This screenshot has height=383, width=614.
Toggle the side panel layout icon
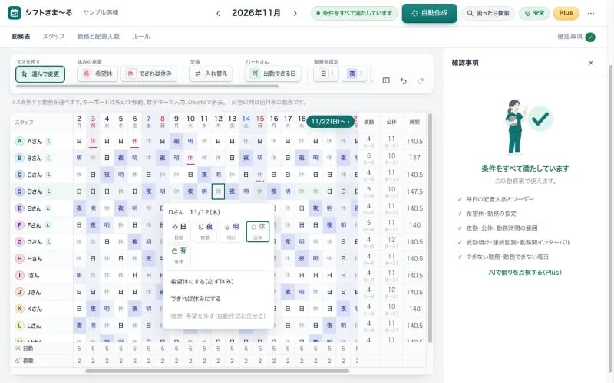point(386,80)
